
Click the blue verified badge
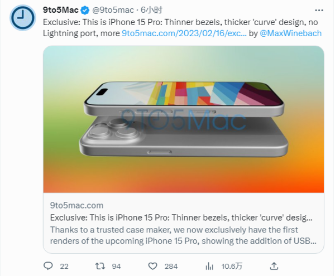(86, 10)
